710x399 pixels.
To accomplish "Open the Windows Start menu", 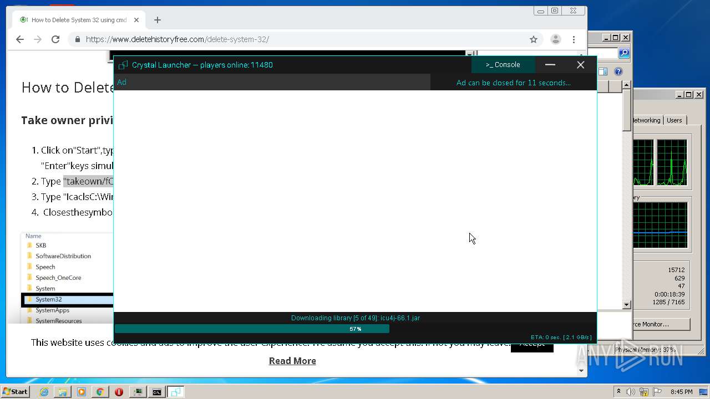I will pos(15,392).
